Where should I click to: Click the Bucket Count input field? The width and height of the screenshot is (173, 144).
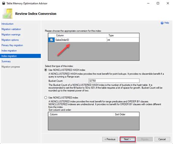click(114, 81)
